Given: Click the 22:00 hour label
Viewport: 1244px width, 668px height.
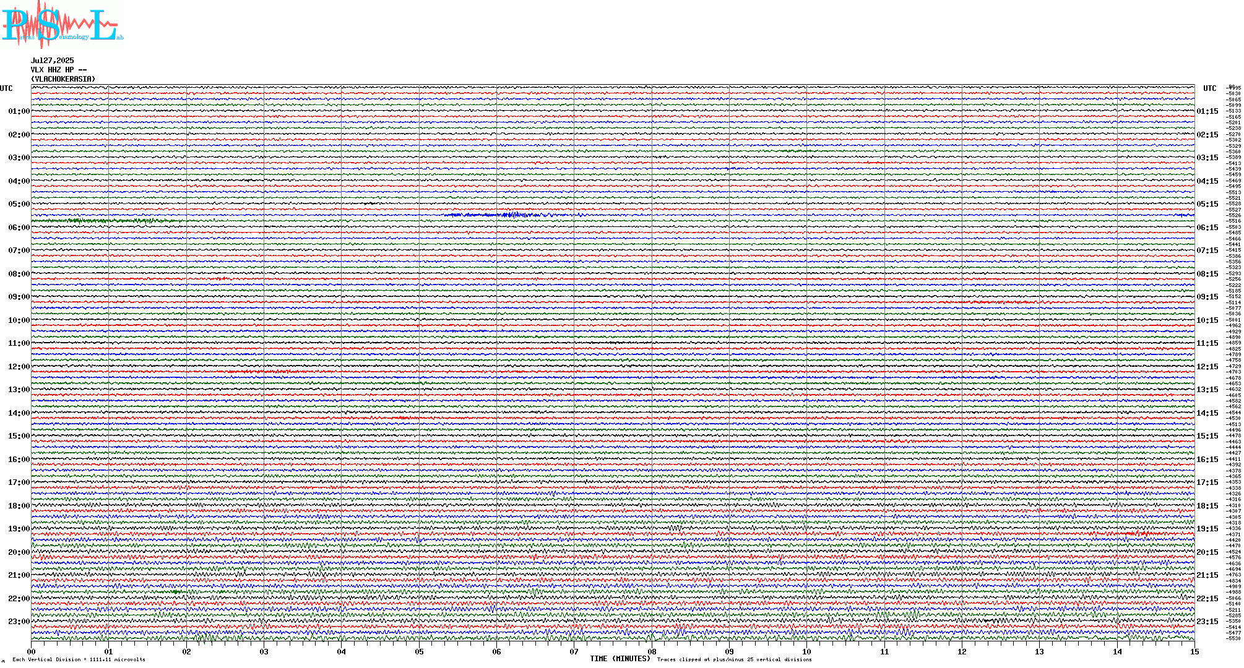Looking at the screenshot, I should click(x=19, y=599).
